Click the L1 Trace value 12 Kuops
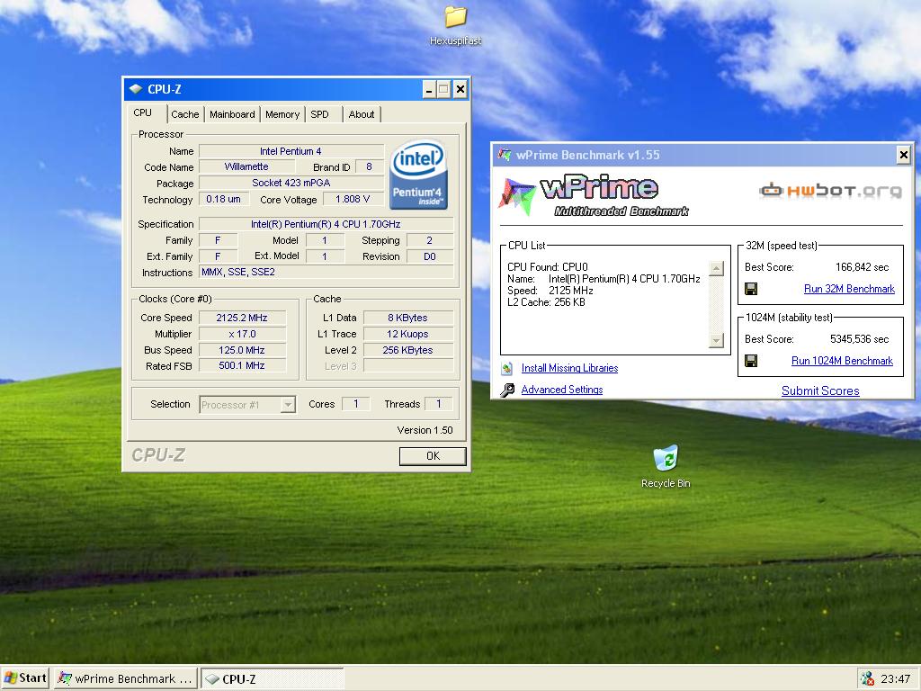 point(408,334)
